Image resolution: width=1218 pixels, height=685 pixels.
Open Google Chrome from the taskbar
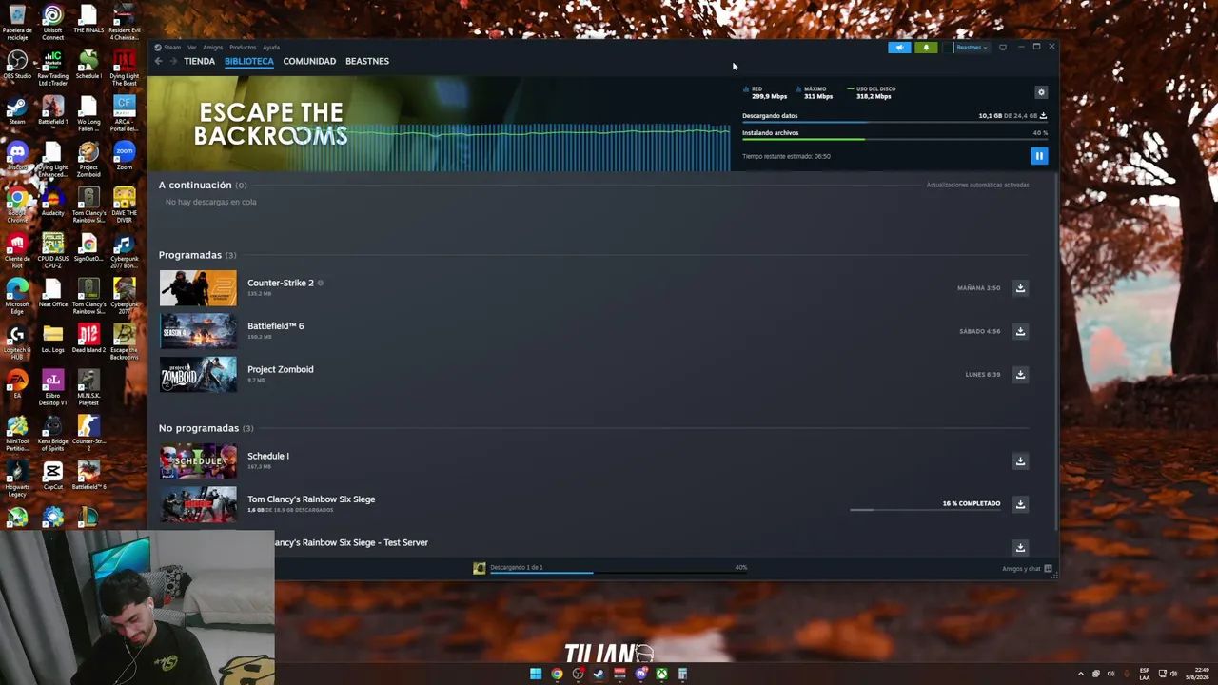[557, 674]
